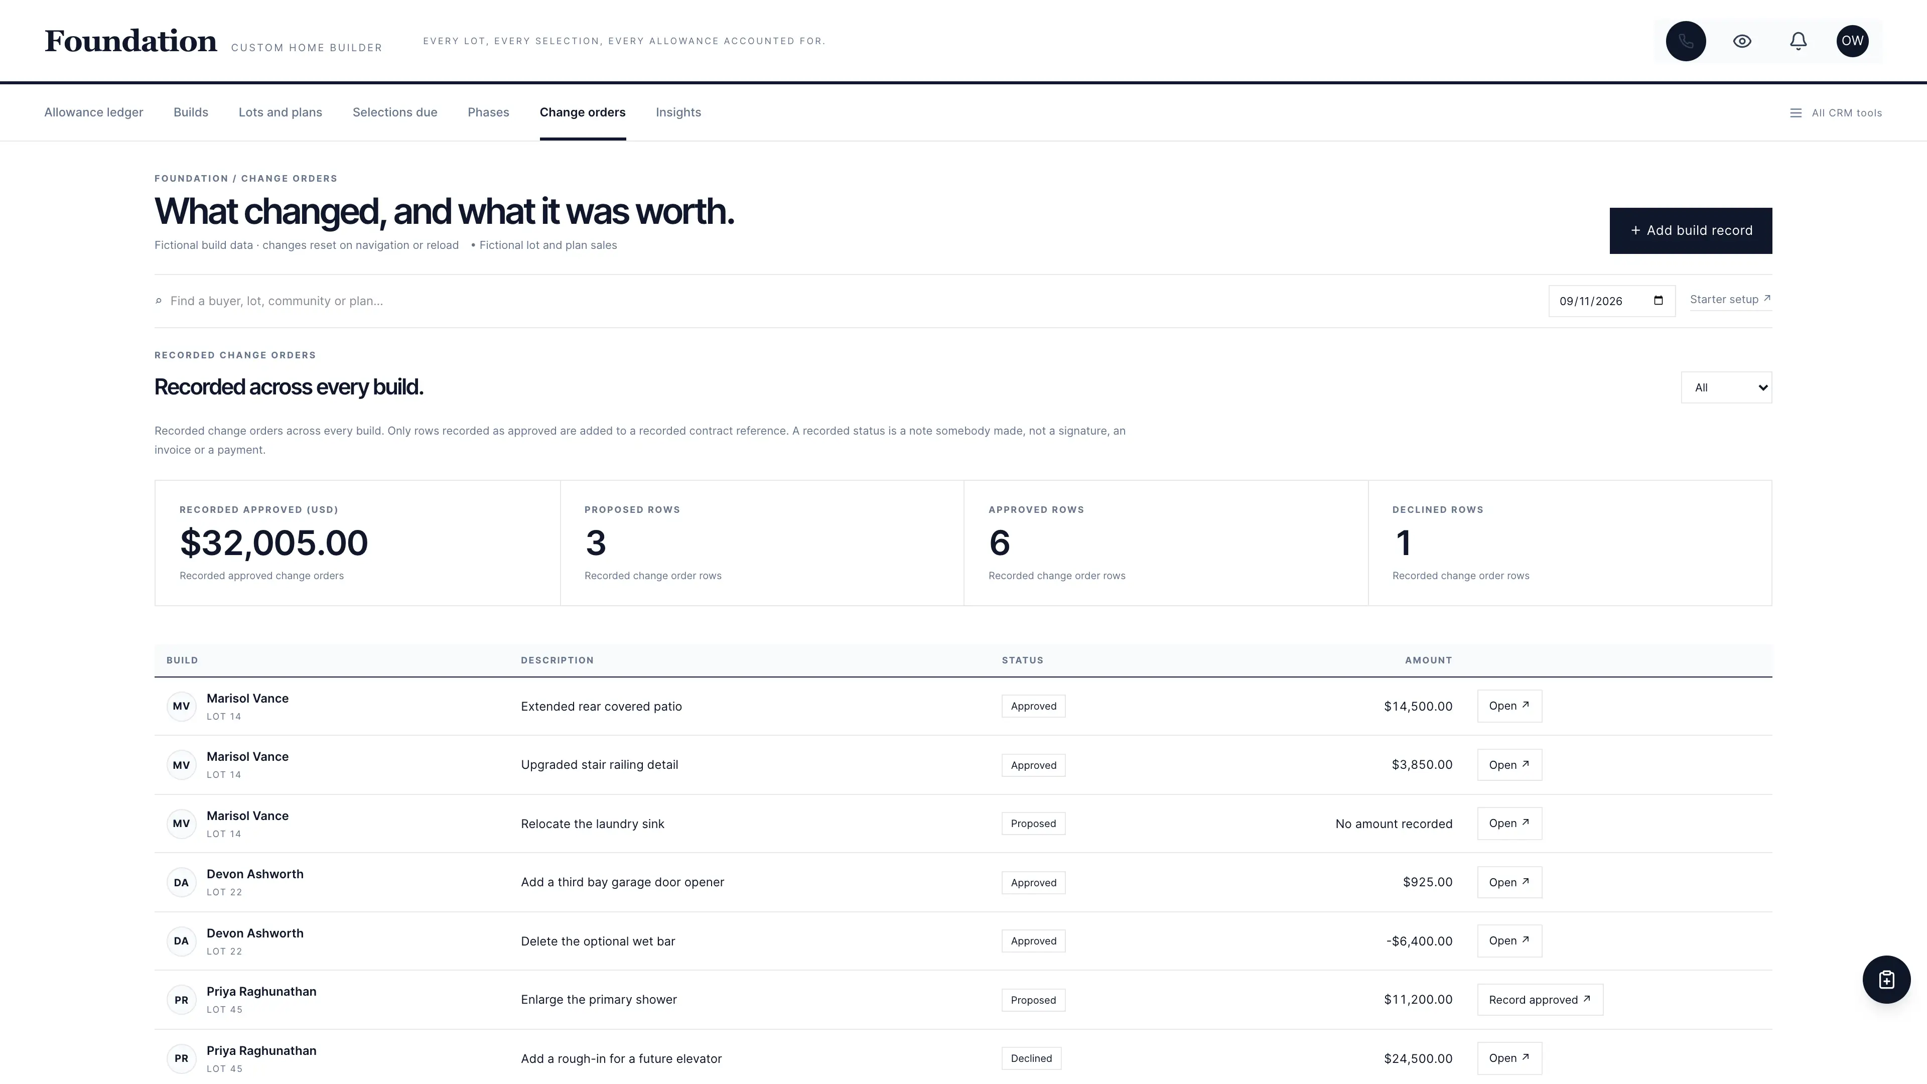Click Record approved for Enlarge the primary shower
1927x1084 pixels.
pyautogui.click(x=1540, y=1000)
